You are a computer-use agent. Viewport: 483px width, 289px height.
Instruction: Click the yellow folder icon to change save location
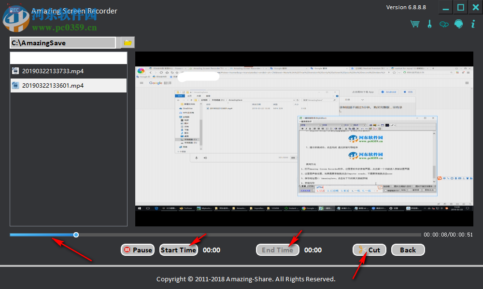tap(127, 42)
